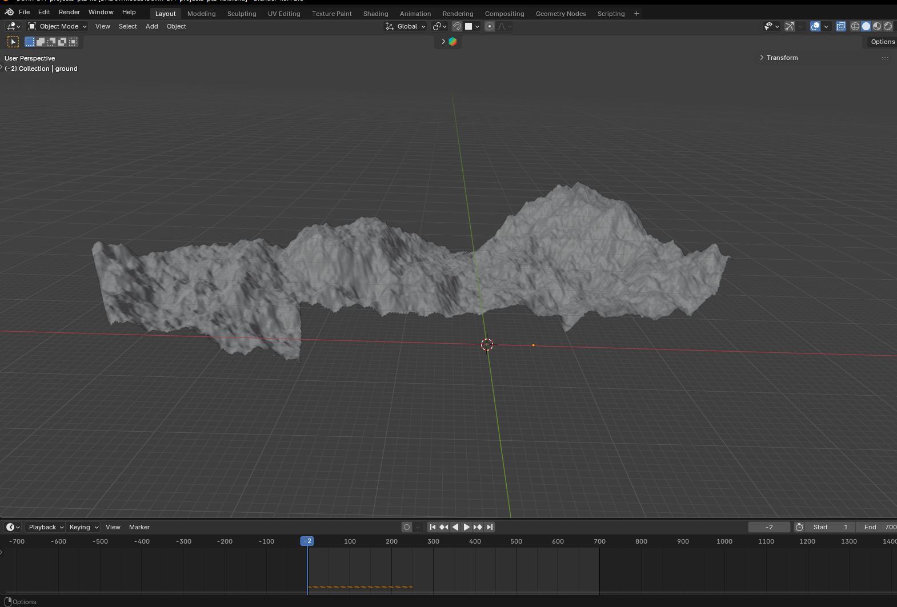Add a new workspace with plus icon
The width and height of the screenshot is (897, 607).
tap(636, 14)
